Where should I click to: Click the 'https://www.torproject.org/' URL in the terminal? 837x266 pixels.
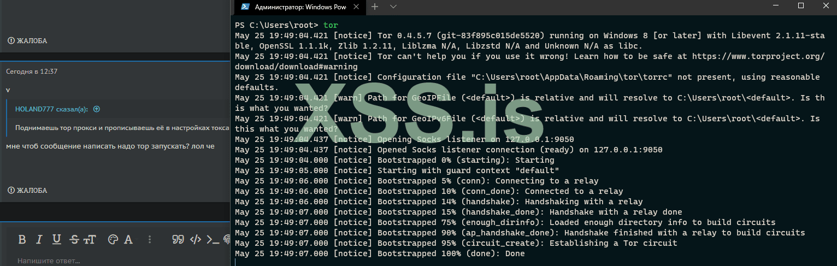(758, 56)
